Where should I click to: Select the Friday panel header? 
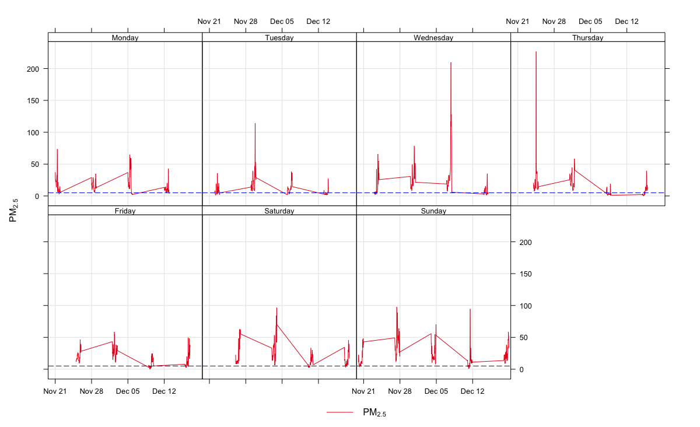click(x=125, y=211)
